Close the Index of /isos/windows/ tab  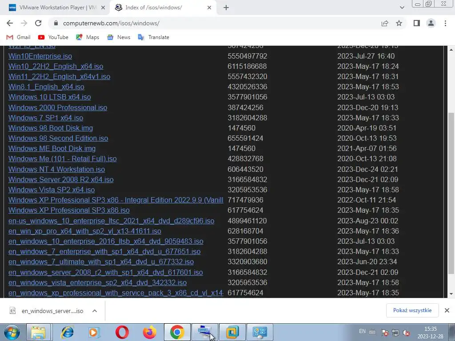click(x=209, y=8)
